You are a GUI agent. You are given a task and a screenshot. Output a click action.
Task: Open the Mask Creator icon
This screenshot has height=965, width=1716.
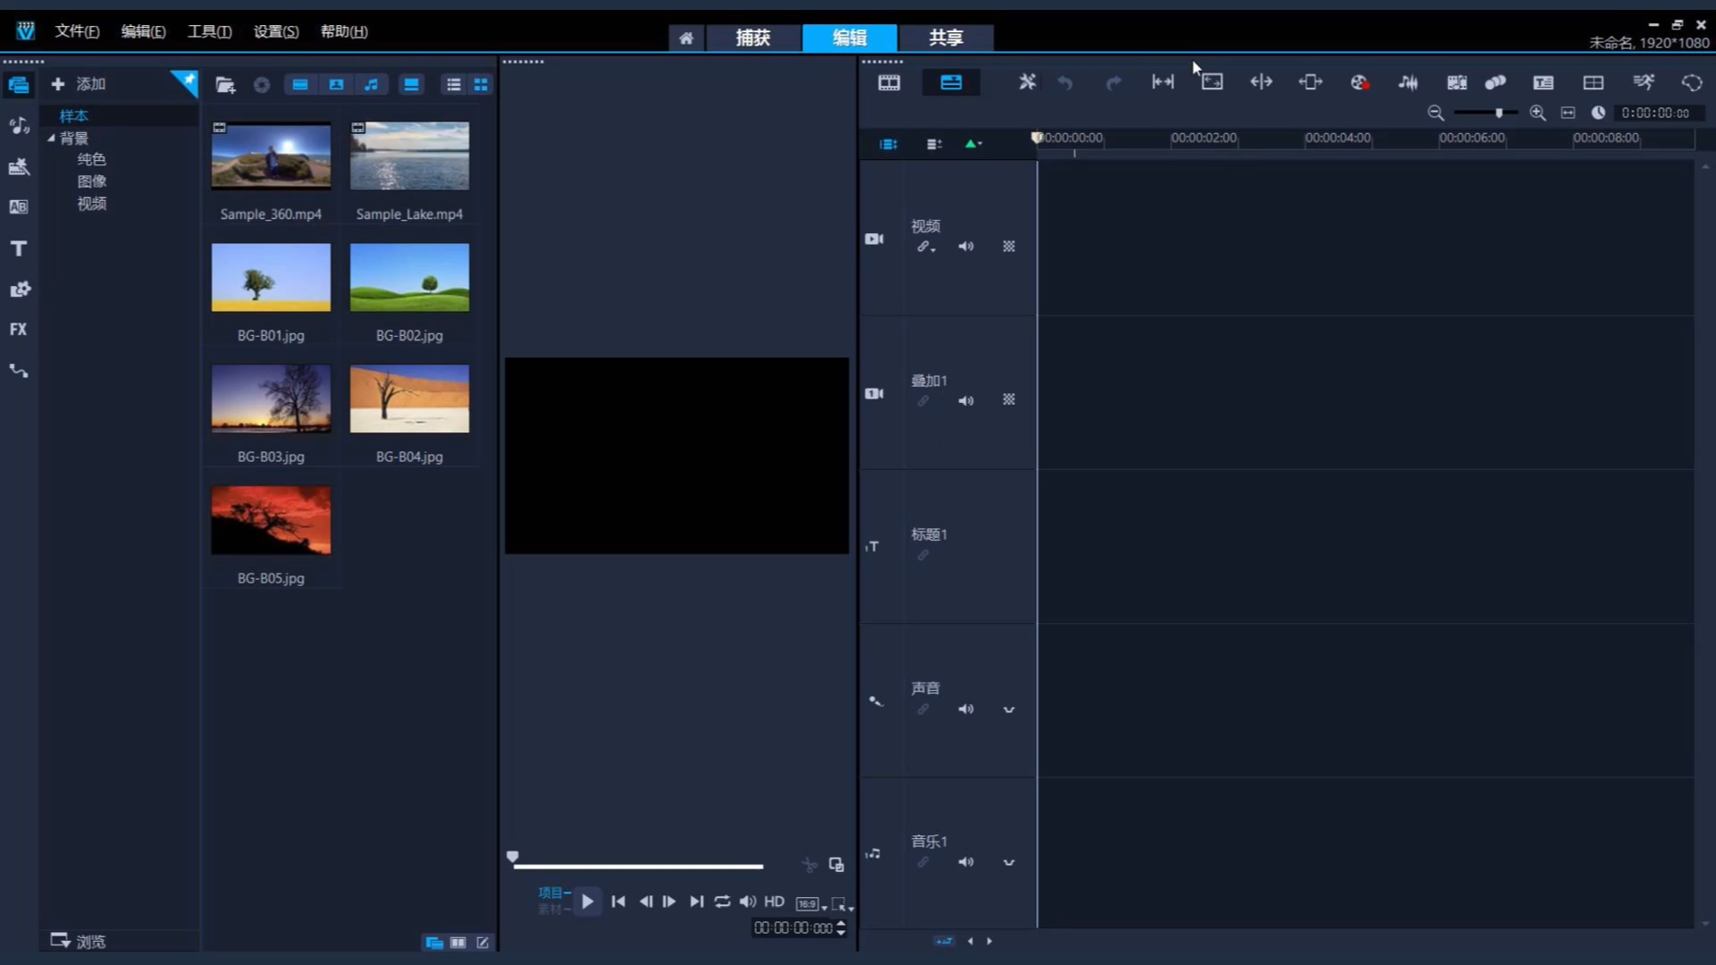[x=1692, y=82]
